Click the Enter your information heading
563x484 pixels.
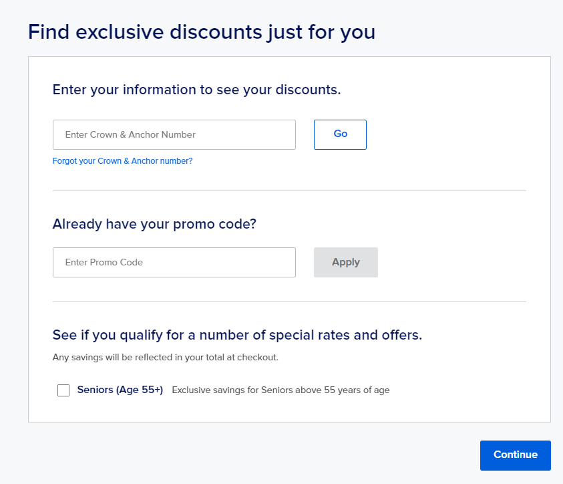click(196, 90)
